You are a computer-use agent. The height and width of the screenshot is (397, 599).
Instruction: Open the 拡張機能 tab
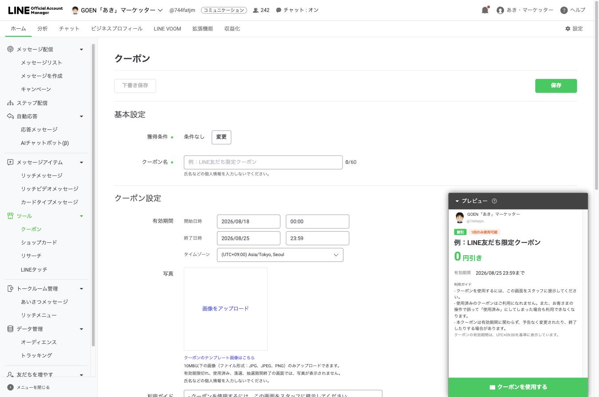coord(202,29)
